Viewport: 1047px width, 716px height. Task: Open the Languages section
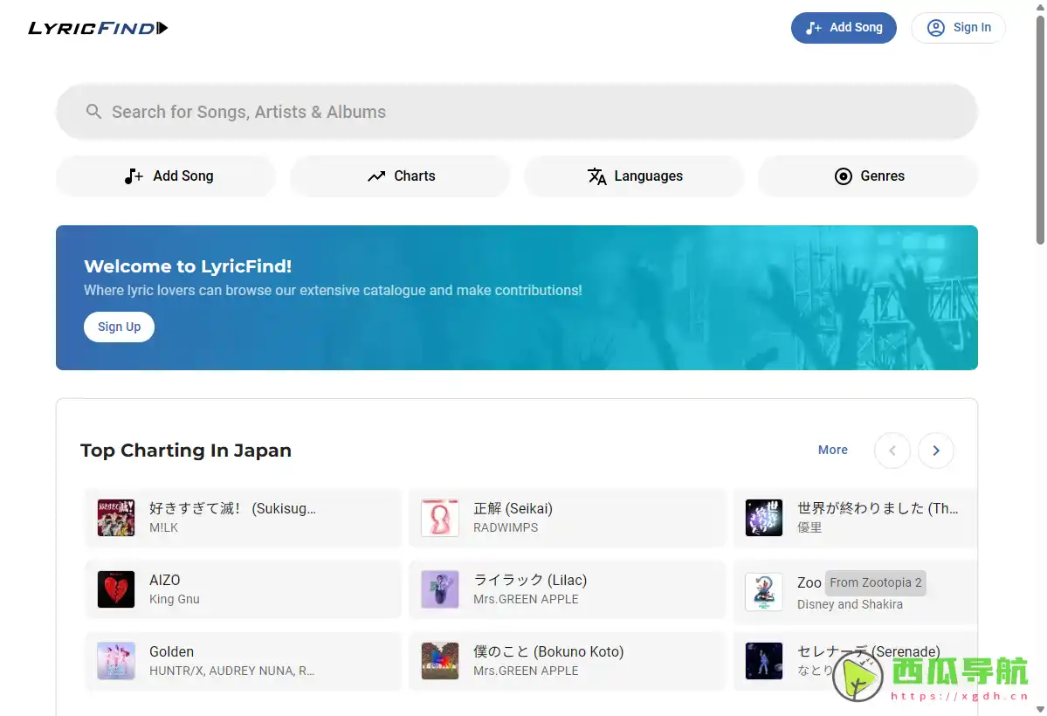tap(634, 176)
